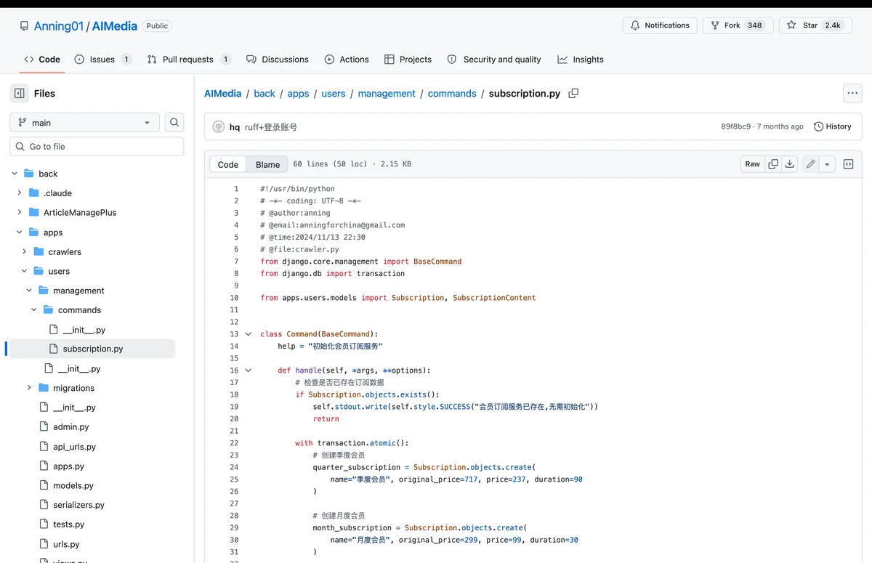
Task: Open commit 89f8bc9 link
Action: pyautogui.click(x=735, y=126)
